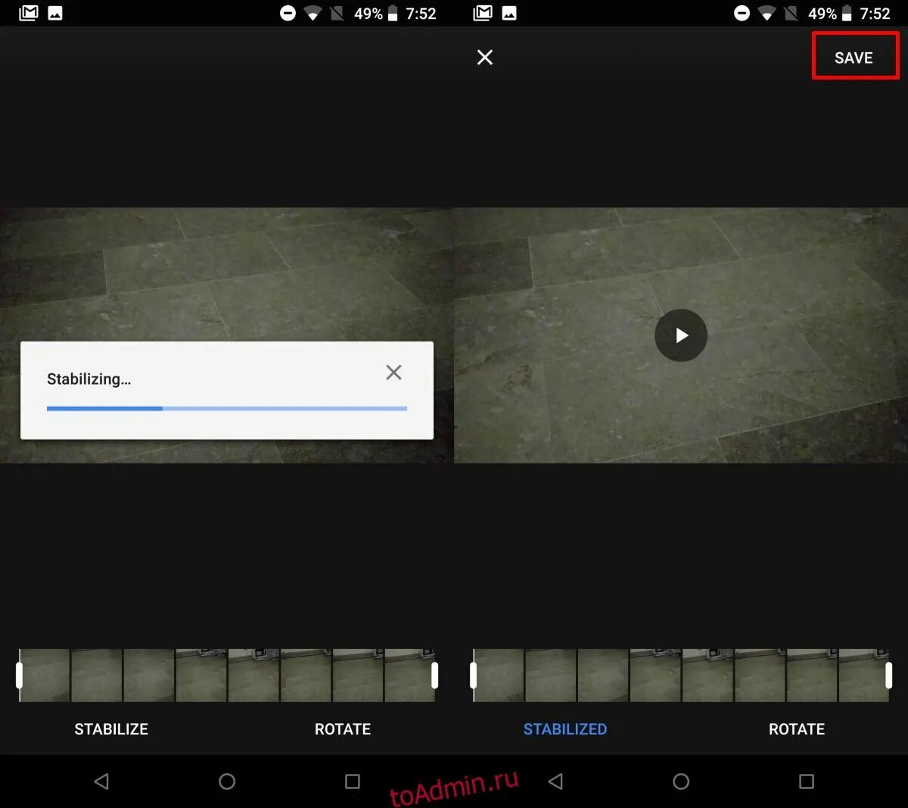This screenshot has width=908, height=808.
Task: Close the editor with the top X icon
Action: click(x=485, y=58)
